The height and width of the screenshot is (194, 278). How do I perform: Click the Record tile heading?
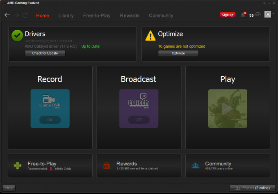[x=50, y=79]
